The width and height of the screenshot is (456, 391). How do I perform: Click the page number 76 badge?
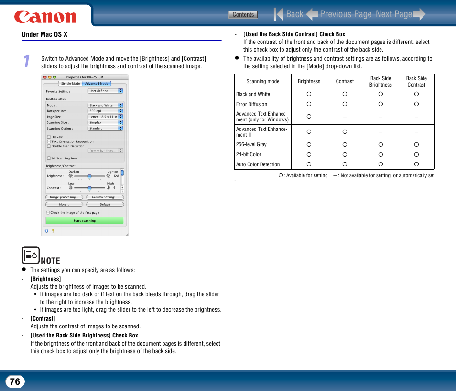pyautogui.click(x=15, y=381)
